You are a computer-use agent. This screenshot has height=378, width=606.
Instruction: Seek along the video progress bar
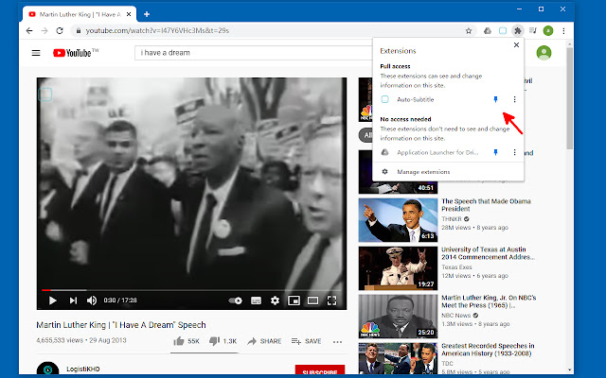(x=191, y=290)
